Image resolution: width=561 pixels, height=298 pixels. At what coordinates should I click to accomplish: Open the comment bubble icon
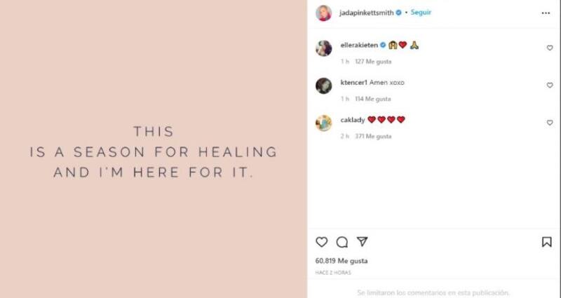(342, 242)
